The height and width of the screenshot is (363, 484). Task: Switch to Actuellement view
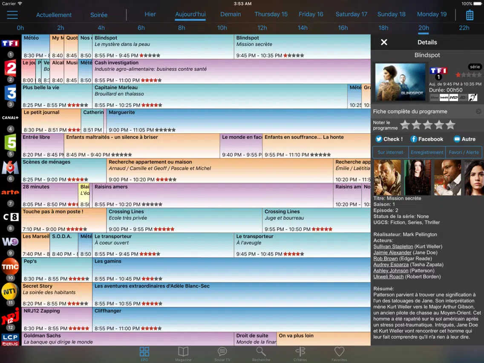[54, 15]
